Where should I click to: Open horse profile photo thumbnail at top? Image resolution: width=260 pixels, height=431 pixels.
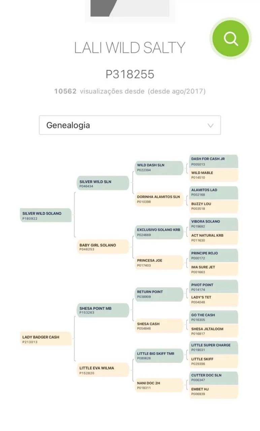pos(130,8)
